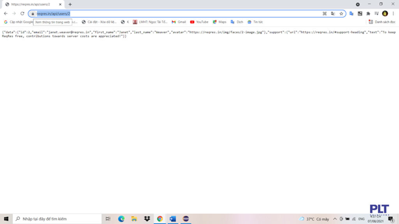Restore down the Chrome window
The height and width of the screenshot is (224, 399).
[381, 4]
